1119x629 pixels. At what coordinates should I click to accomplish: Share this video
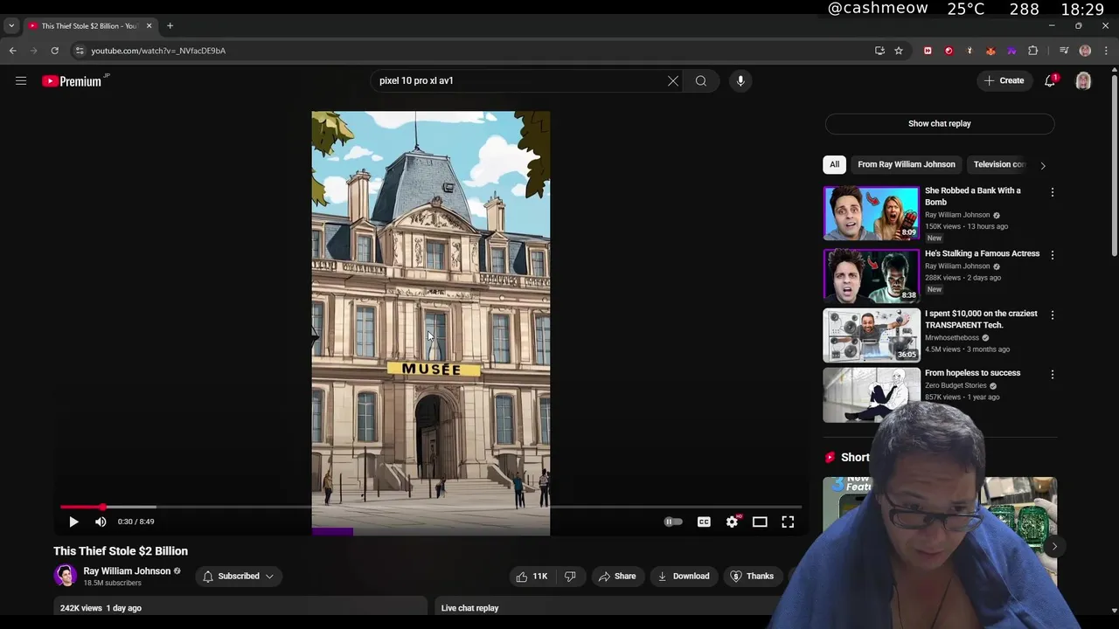point(616,576)
